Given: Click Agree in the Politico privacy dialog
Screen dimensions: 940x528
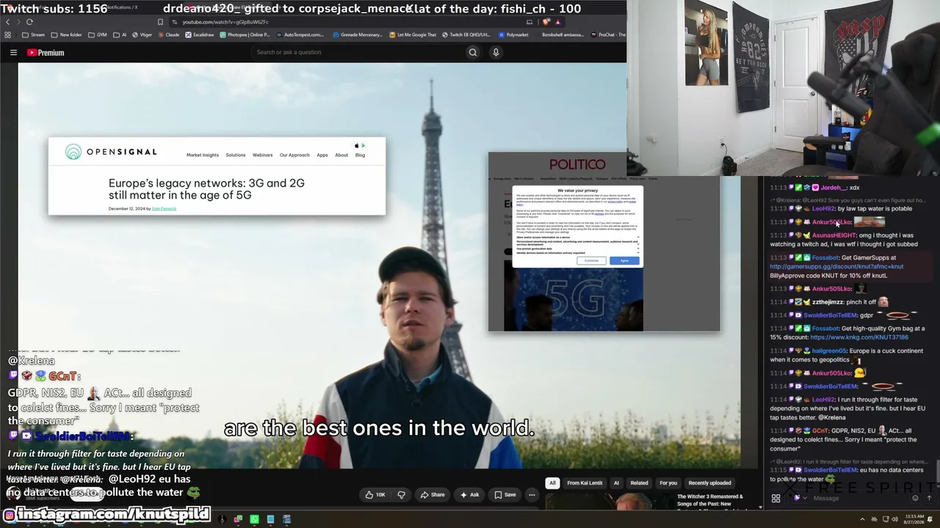Looking at the screenshot, I should (624, 261).
